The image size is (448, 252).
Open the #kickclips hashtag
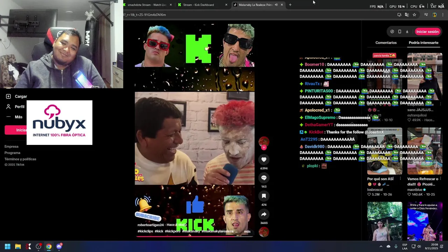tap(145, 231)
